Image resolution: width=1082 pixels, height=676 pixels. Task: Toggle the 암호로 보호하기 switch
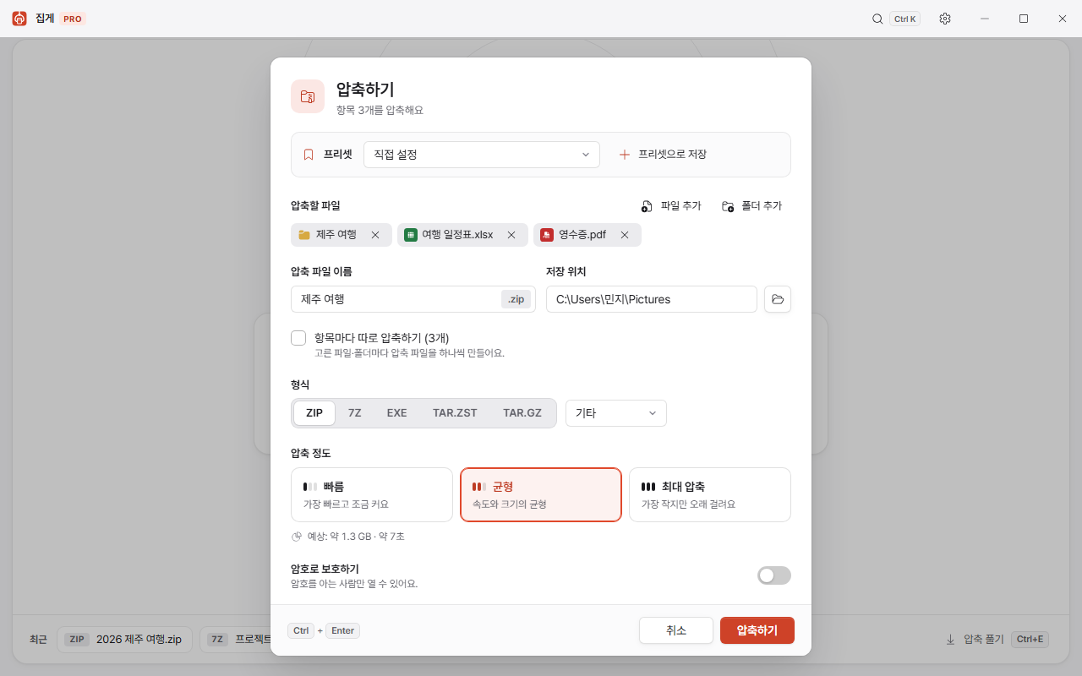click(774, 575)
